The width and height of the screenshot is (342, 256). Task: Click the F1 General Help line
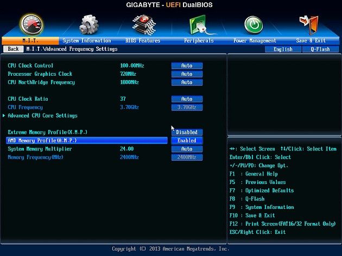click(254, 174)
